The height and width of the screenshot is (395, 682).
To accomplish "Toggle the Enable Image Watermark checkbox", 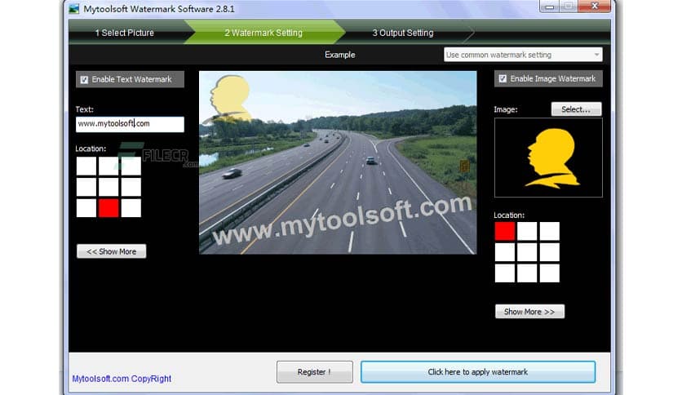I will pyautogui.click(x=503, y=78).
